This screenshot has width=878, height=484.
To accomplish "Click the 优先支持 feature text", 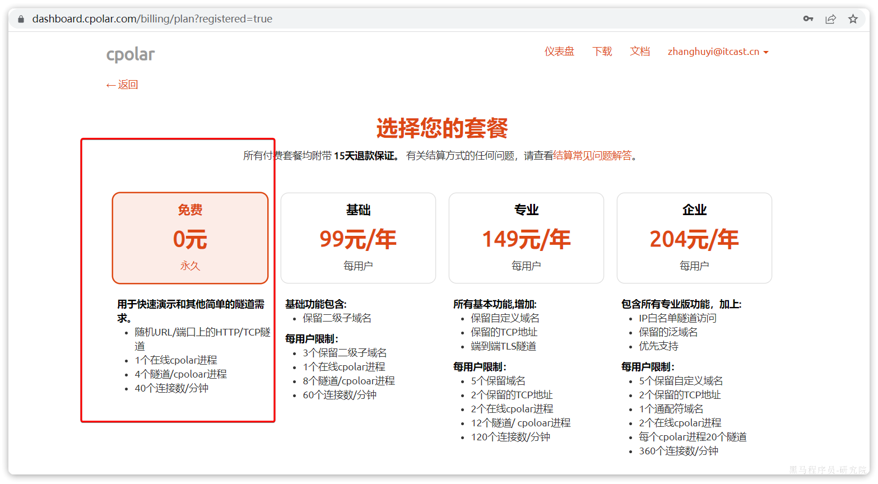I will pos(658,346).
